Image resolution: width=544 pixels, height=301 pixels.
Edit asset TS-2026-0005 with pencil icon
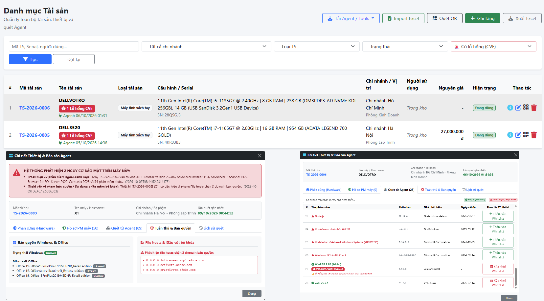click(518, 135)
